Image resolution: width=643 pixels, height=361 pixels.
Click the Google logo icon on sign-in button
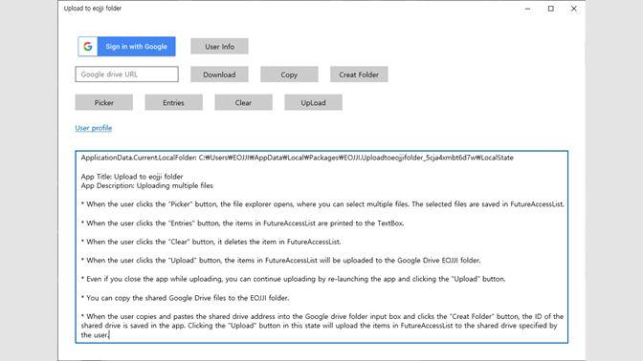tap(88, 47)
